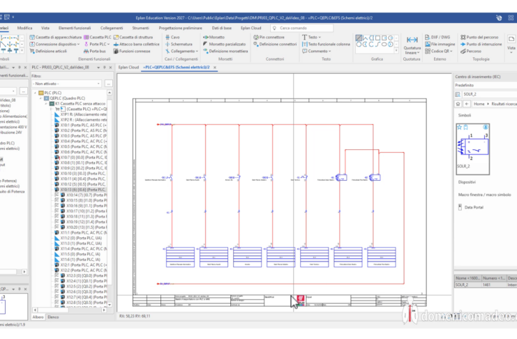Collapse the PLC (PLC) tree node

coord(36,93)
